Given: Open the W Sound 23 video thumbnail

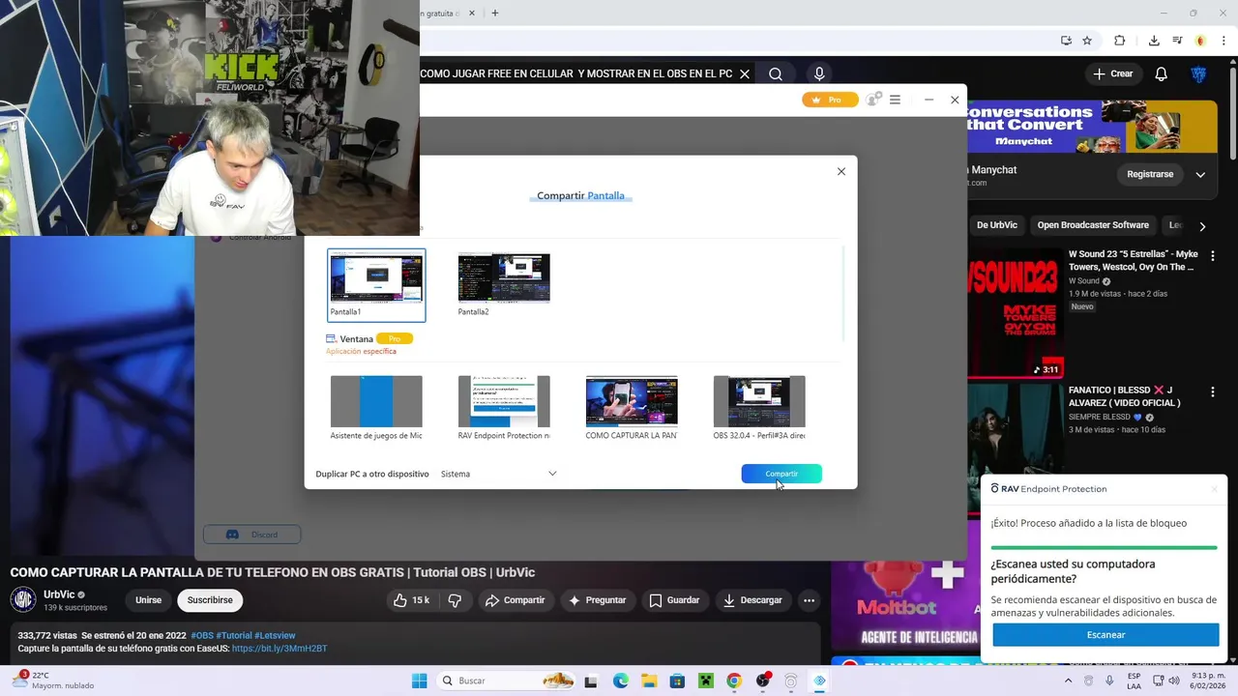Looking at the screenshot, I should [1016, 312].
